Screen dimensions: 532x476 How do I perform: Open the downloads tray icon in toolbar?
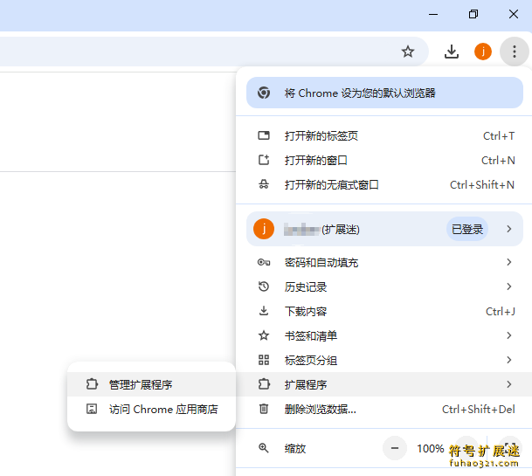(x=452, y=52)
